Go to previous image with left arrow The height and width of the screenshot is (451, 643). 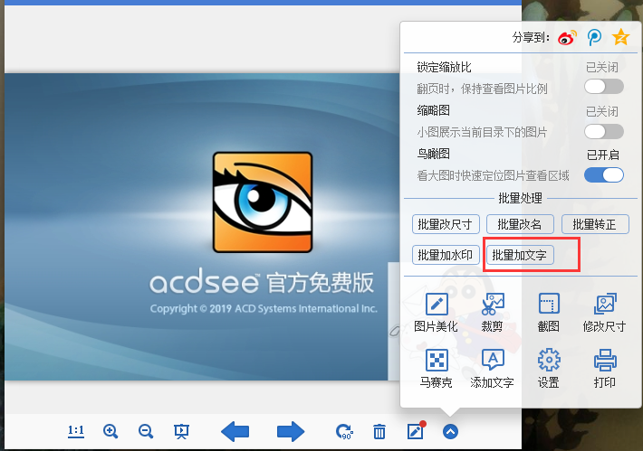click(235, 431)
